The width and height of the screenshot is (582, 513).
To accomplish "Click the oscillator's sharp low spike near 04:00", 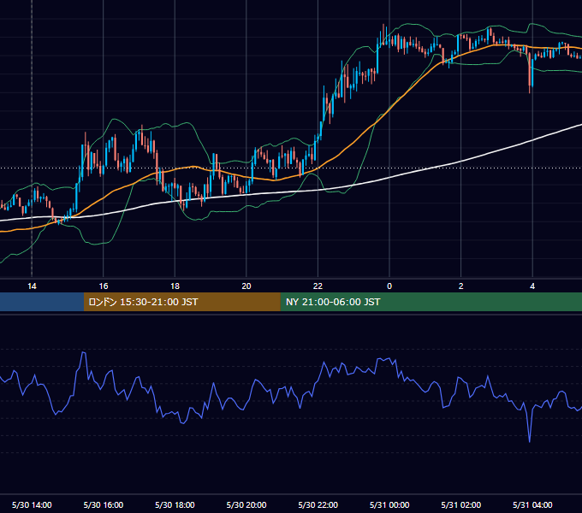I will pyautogui.click(x=529, y=441).
